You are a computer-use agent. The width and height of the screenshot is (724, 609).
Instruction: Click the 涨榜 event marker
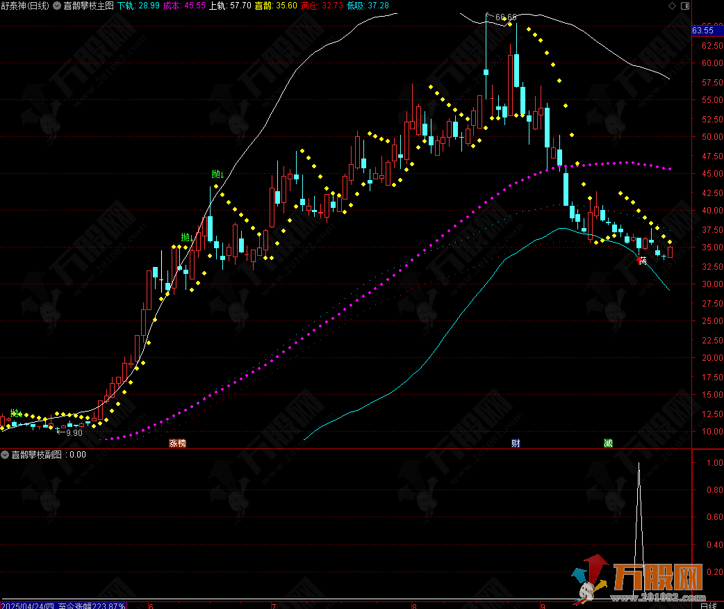pyautogui.click(x=178, y=443)
